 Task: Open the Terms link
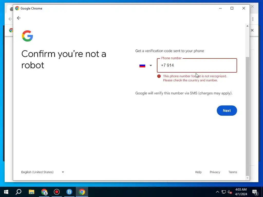(233, 172)
